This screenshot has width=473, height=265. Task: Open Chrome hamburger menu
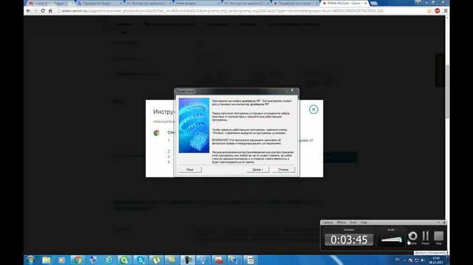pos(445,11)
